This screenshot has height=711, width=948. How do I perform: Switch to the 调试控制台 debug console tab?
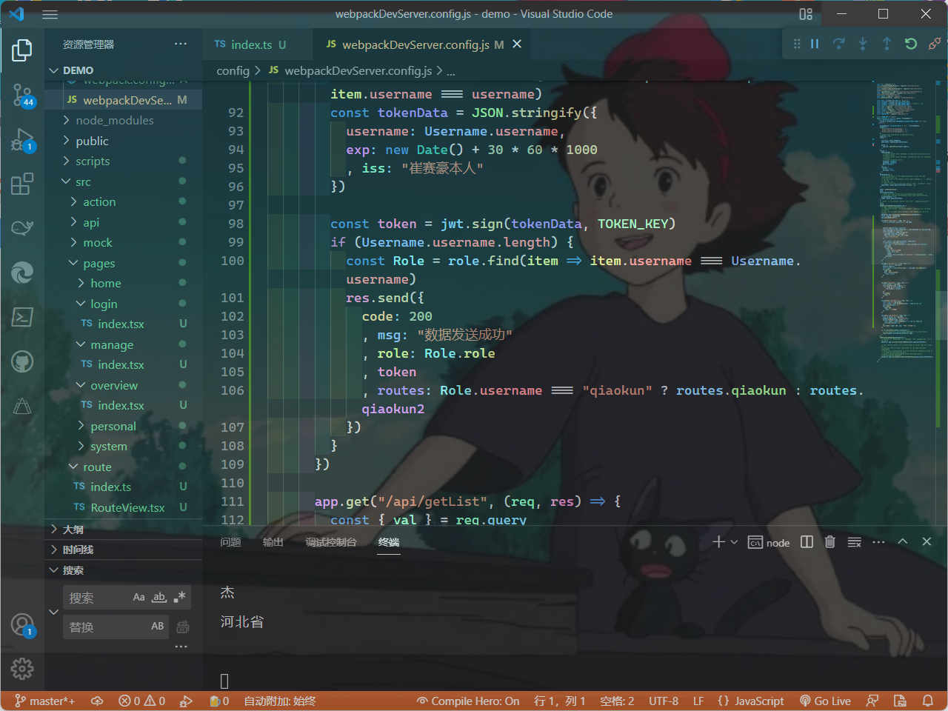pos(330,542)
